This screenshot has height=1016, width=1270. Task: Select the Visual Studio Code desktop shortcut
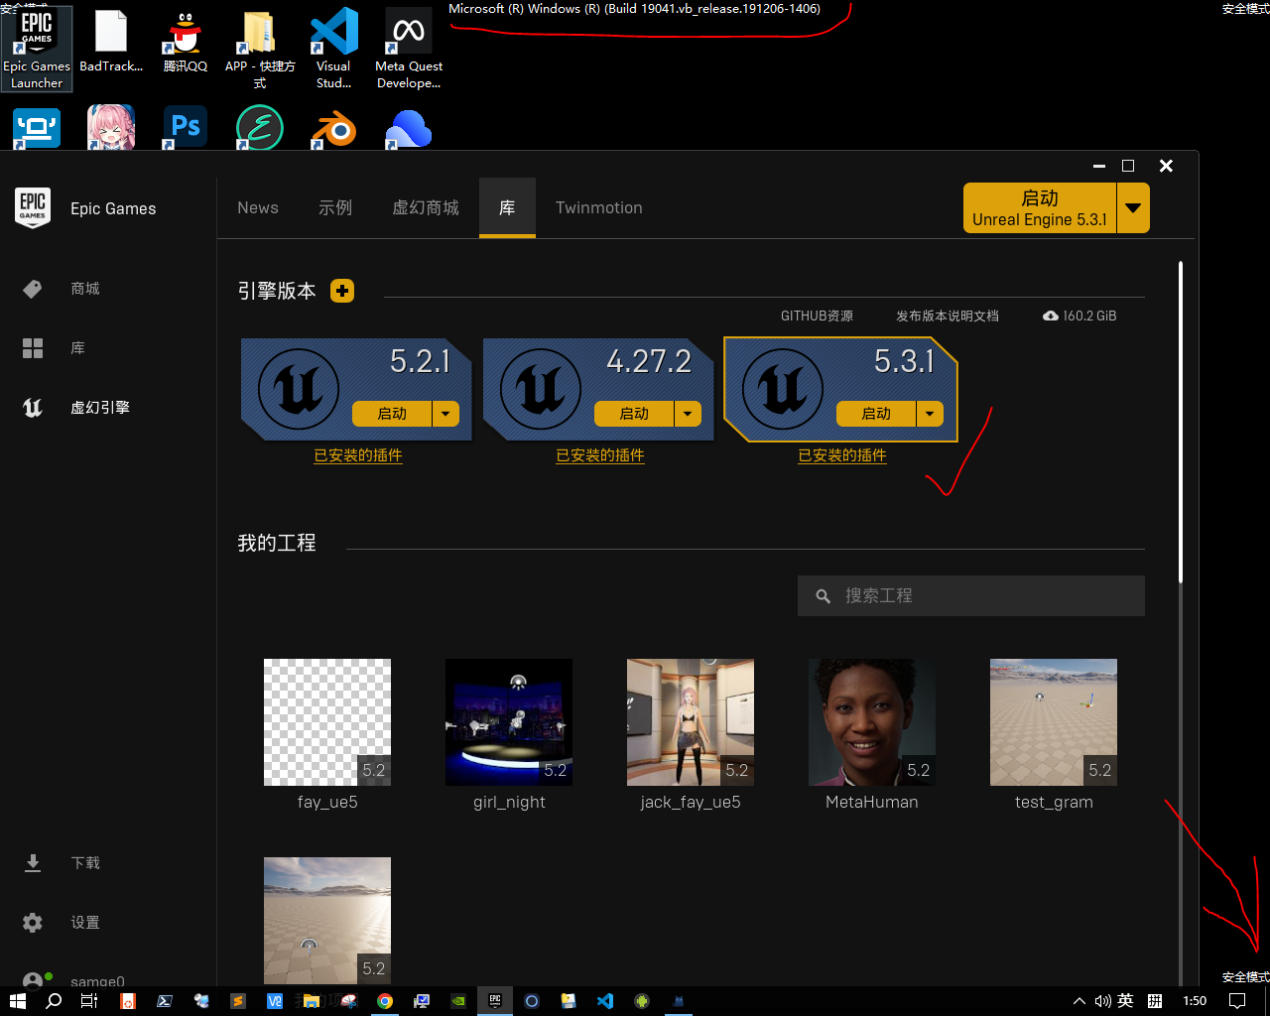[x=333, y=49]
